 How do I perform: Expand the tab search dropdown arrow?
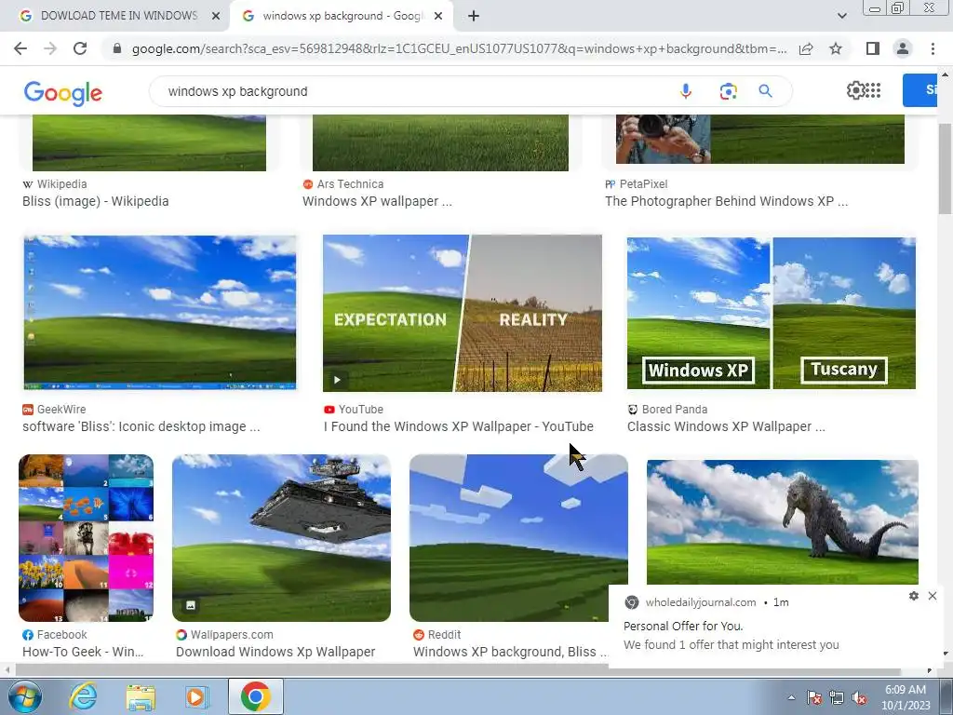pyautogui.click(x=841, y=16)
